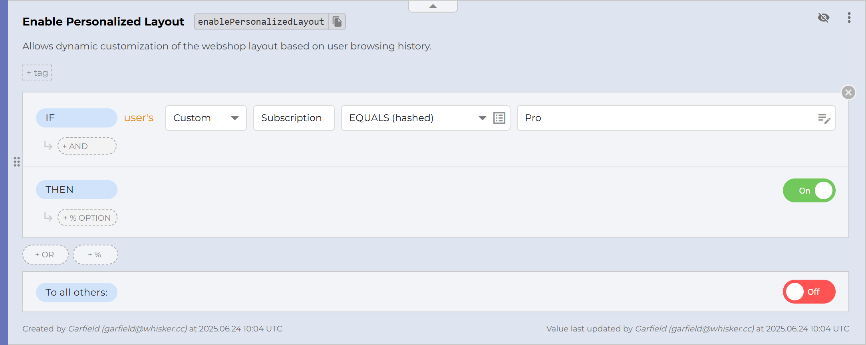866x345 pixels.
Task: Copy the enablePersonalizedLayout key to clipboard
Action: [337, 22]
